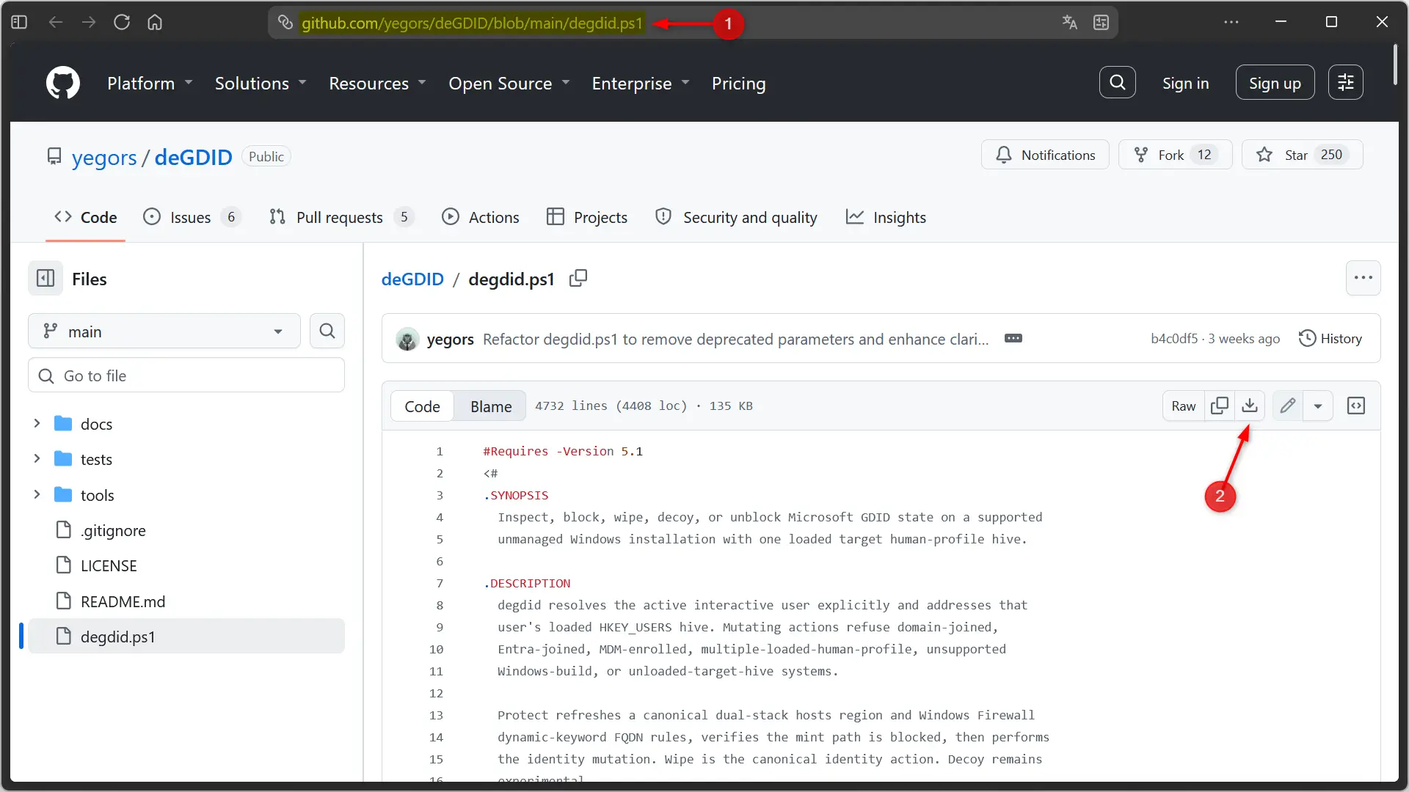The image size is (1409, 792).
Task: Click the yegors avatar in the commit row
Action: (x=407, y=339)
